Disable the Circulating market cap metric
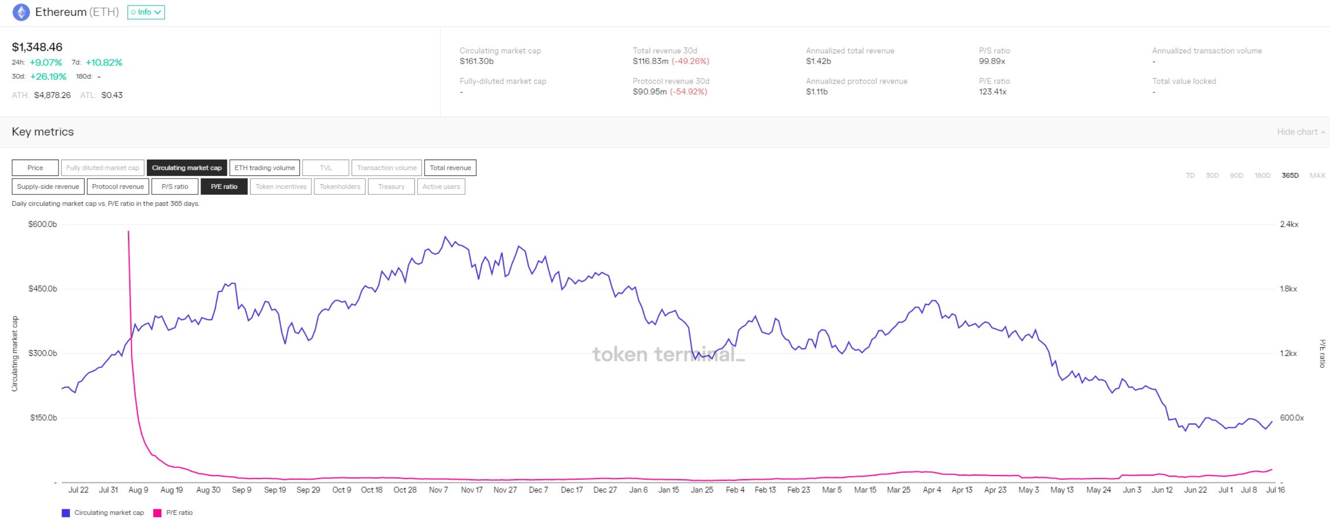Viewport: 1330px width, 521px height. (x=187, y=168)
